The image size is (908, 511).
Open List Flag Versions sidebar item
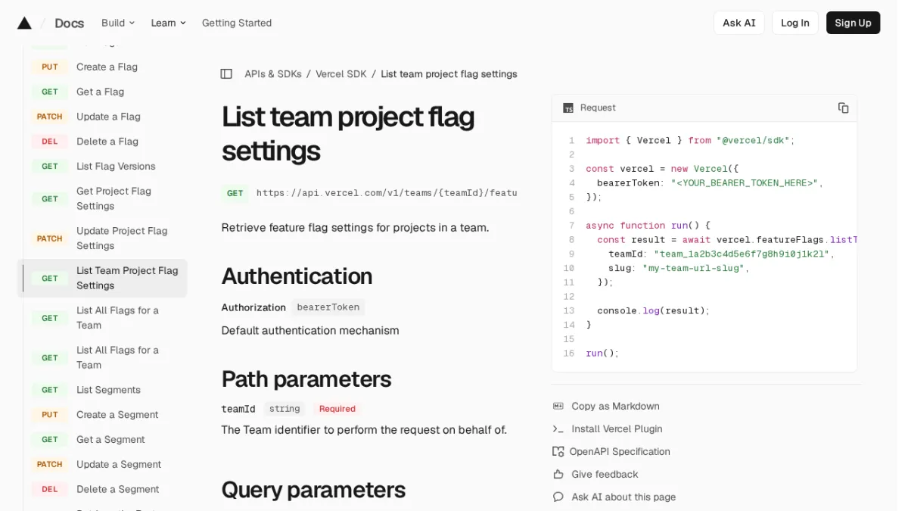(x=102, y=167)
